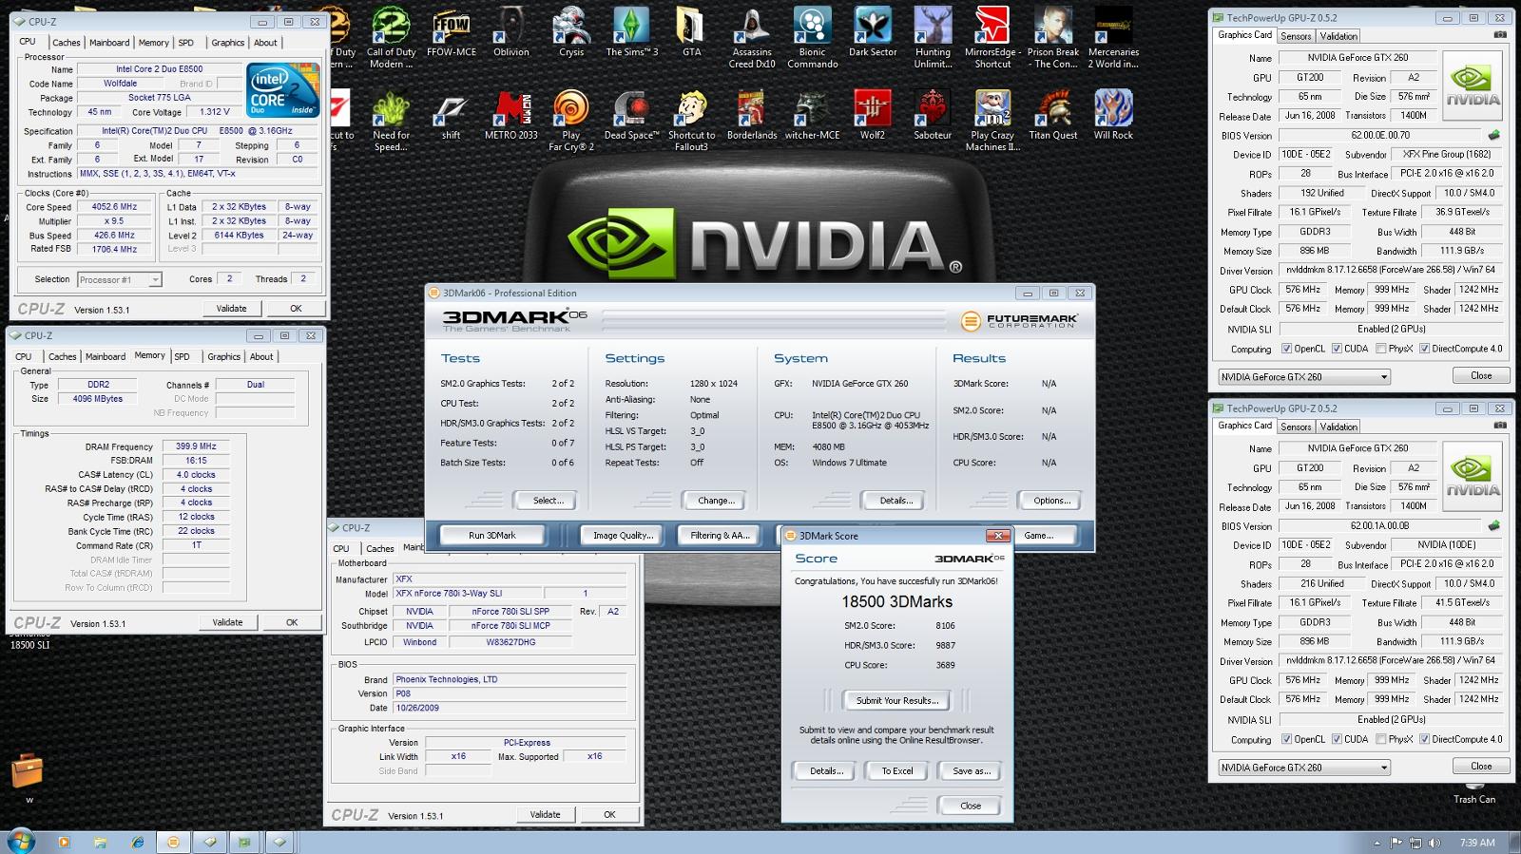The image size is (1521, 854).
Task: Open GPU selector dropdown in lower GPU-Z window
Action: (1304, 768)
